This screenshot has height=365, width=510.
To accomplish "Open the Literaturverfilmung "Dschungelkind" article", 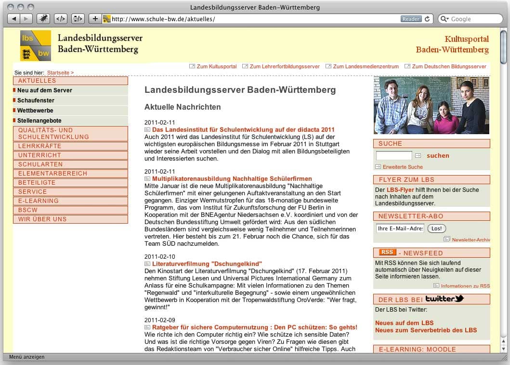I will click(207, 264).
